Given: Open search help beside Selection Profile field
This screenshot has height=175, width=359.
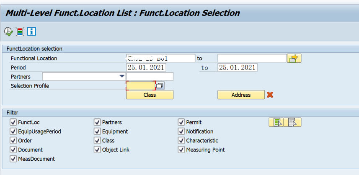Looking at the screenshot, I should pos(160,86).
